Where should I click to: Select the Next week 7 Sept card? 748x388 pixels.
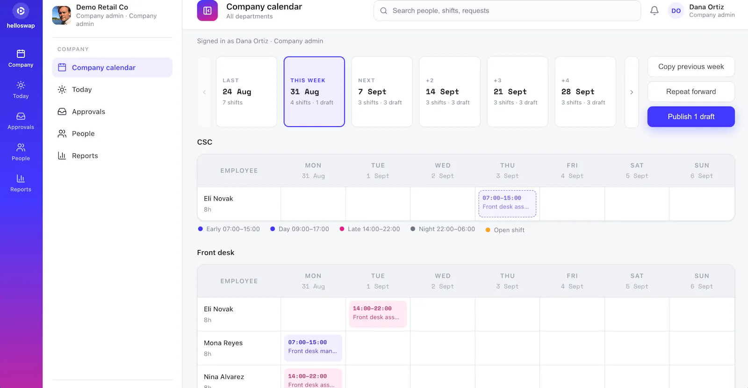pos(382,92)
